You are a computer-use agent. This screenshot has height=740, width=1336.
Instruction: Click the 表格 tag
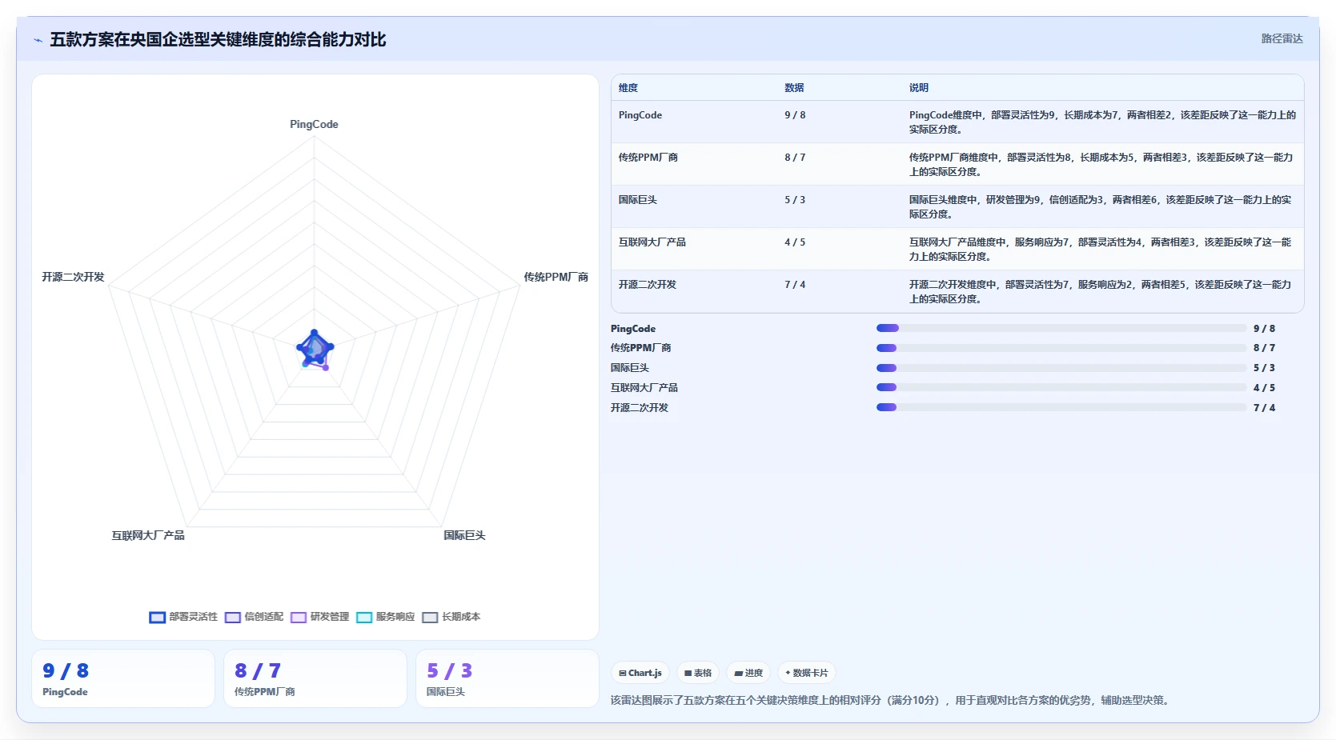[x=698, y=673]
